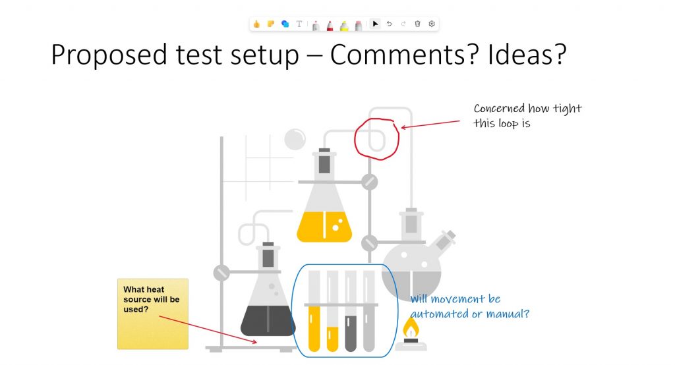This screenshot has width=675, height=365.
Task: Select the pink eraser tool
Action: point(358,26)
